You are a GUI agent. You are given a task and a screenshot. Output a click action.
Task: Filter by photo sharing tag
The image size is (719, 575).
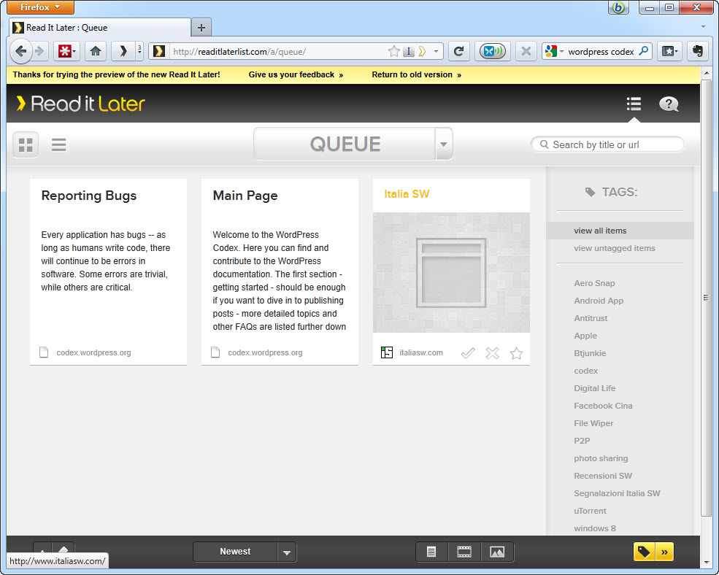click(x=601, y=458)
